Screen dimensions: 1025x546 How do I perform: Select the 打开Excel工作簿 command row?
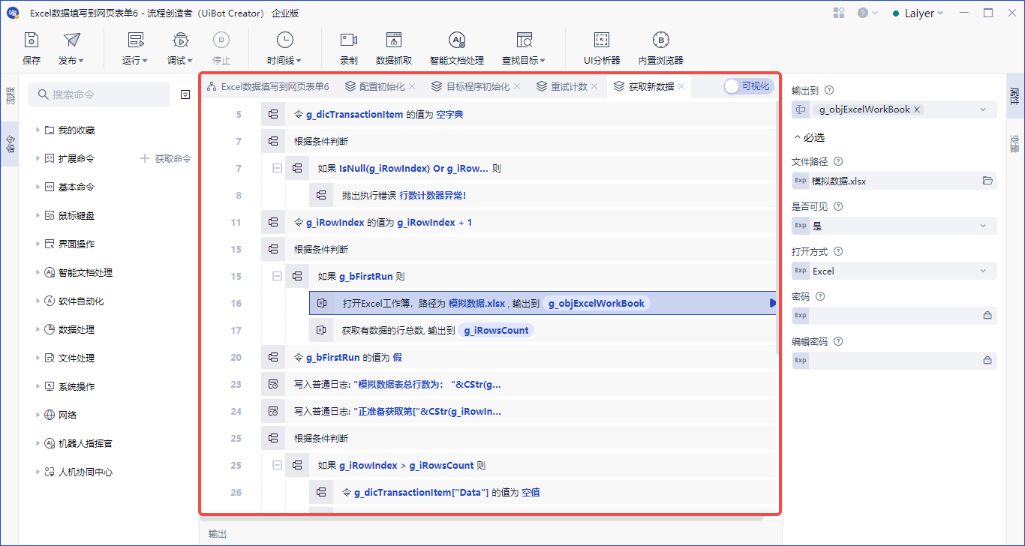pyautogui.click(x=543, y=303)
